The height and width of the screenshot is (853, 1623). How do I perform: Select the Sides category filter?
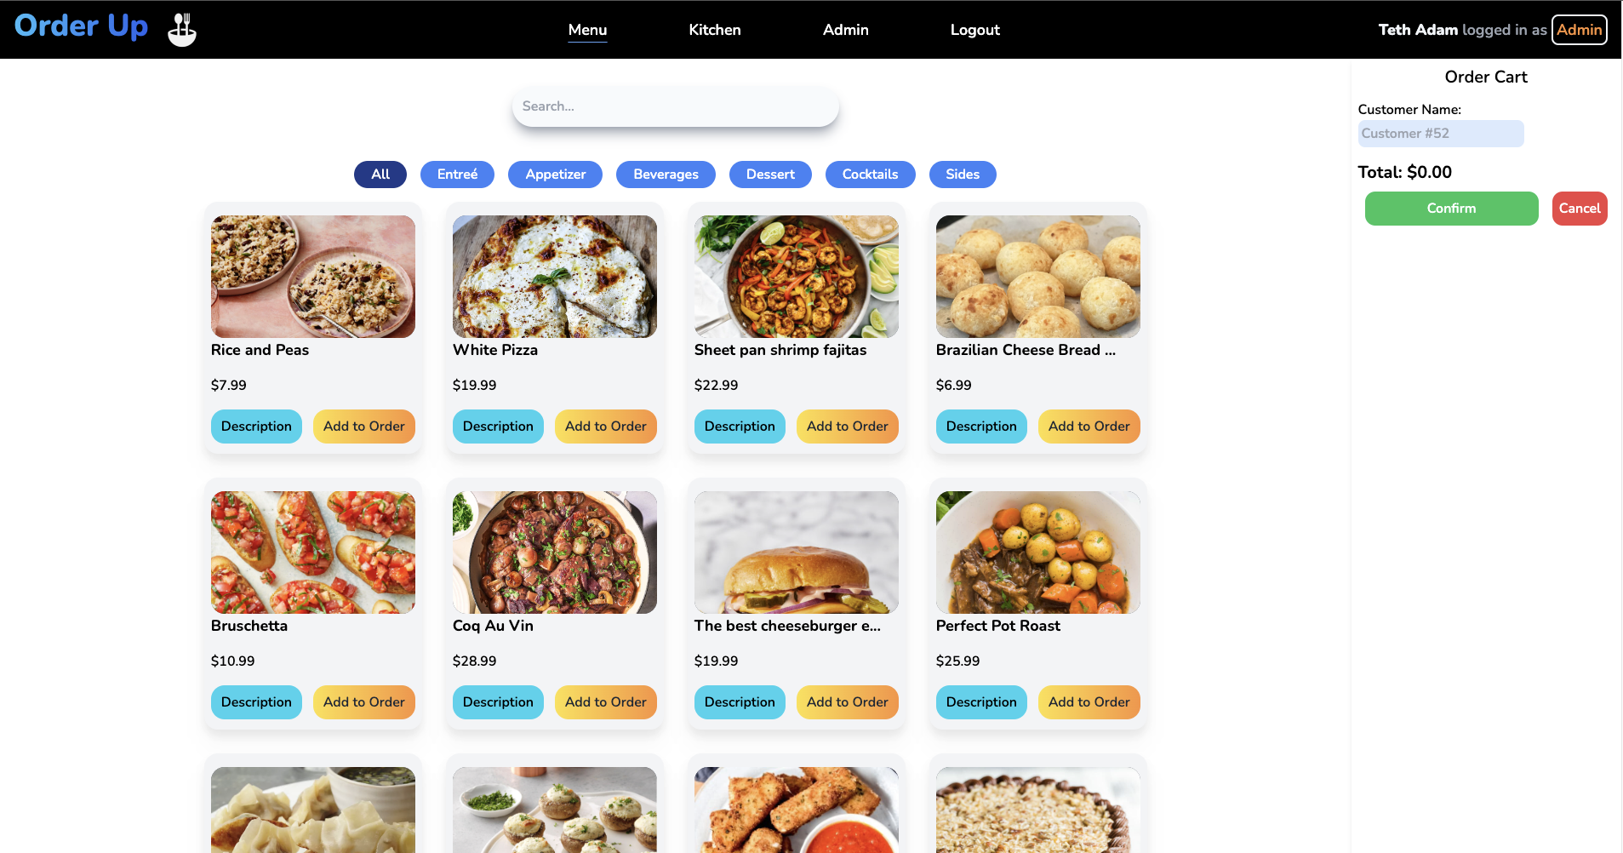click(x=963, y=175)
